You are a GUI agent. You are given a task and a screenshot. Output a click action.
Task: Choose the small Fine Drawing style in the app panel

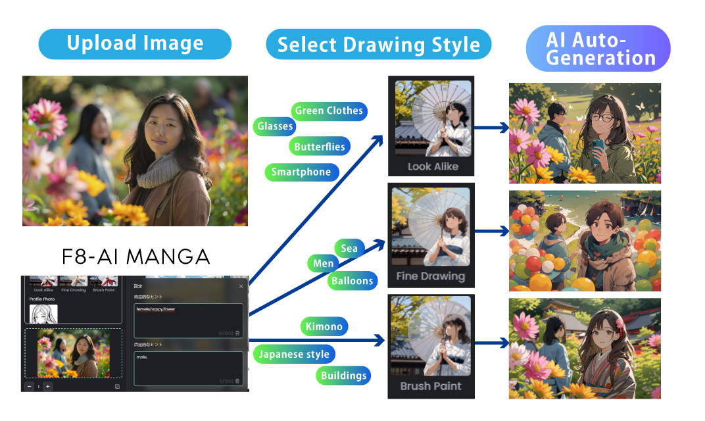pyautogui.click(x=73, y=284)
